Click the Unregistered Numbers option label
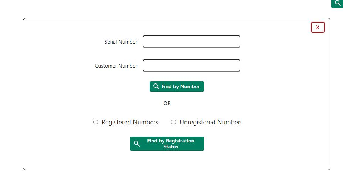Screen dimensions: 343x179 (x=211, y=122)
